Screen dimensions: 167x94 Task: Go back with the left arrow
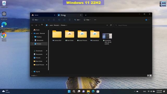[32, 25]
